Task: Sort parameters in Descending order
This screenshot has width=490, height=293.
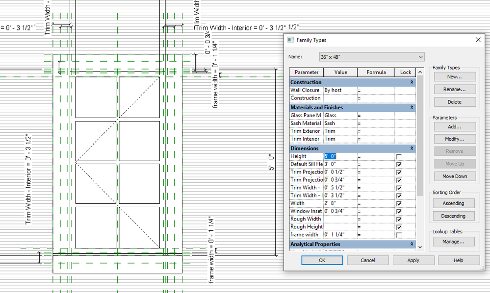Action: click(x=453, y=216)
